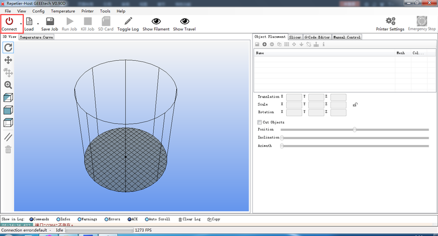Click the trash delete icon in sidebar

pyautogui.click(x=8, y=149)
